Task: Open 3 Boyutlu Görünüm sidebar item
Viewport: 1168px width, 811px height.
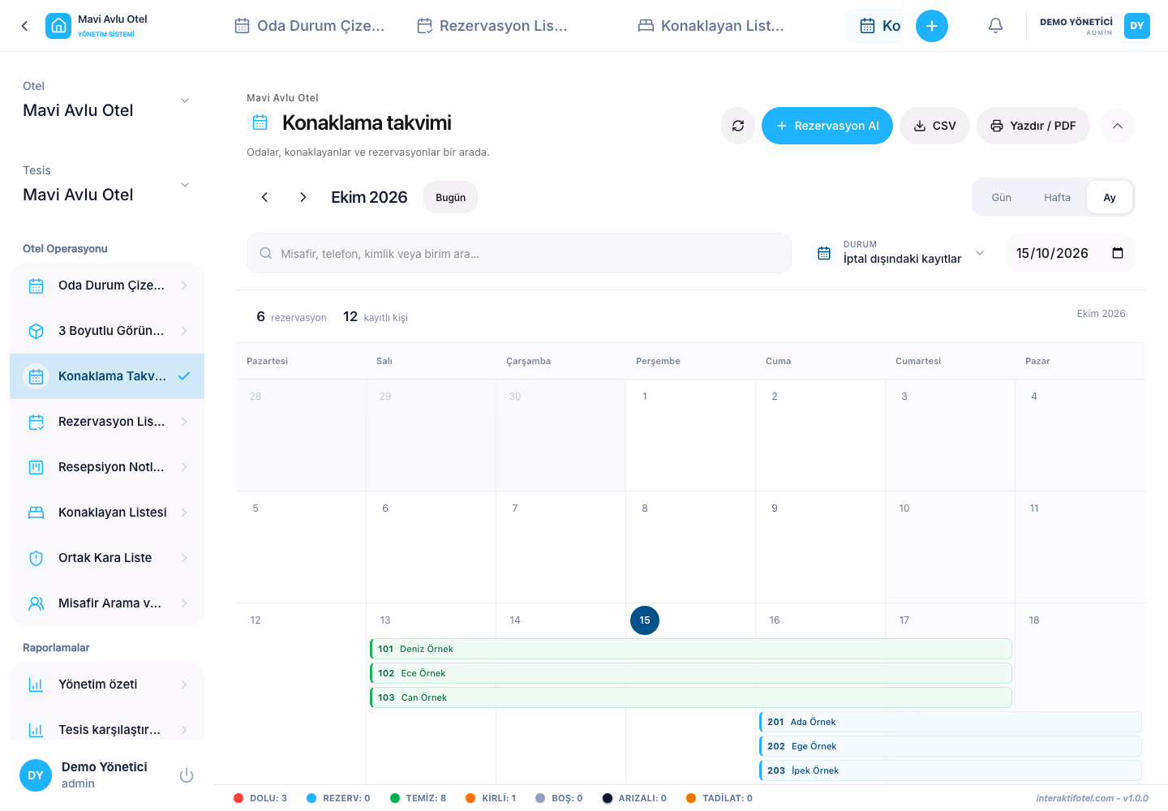Action: [107, 331]
